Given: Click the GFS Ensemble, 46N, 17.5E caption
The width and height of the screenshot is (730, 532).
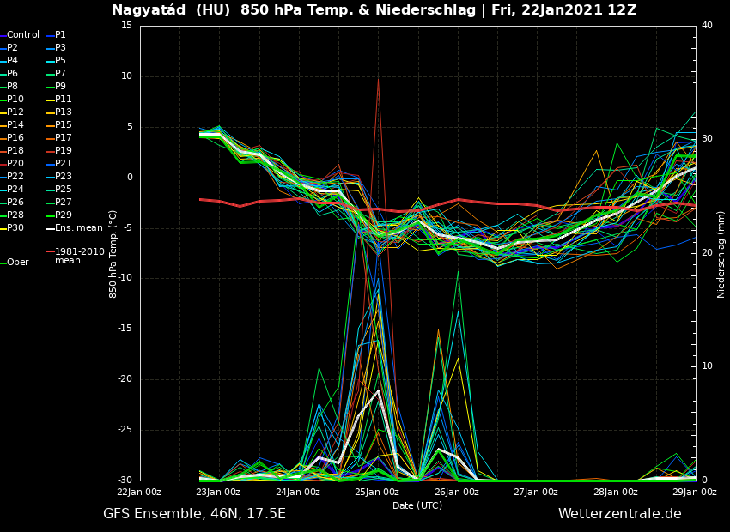Looking at the screenshot, I should click(x=194, y=514).
